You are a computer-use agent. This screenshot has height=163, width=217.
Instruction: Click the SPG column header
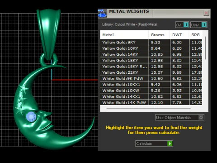[195, 35]
